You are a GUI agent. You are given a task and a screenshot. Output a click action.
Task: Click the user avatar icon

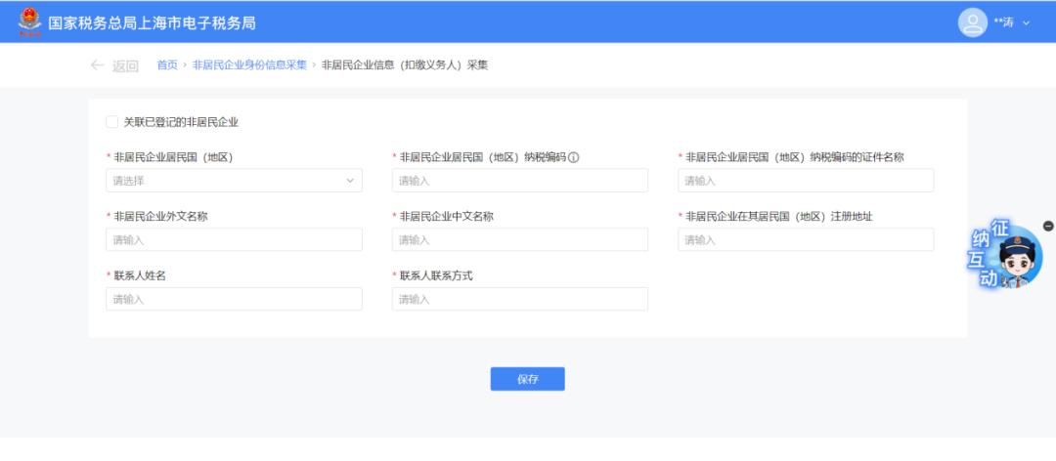coord(972,21)
